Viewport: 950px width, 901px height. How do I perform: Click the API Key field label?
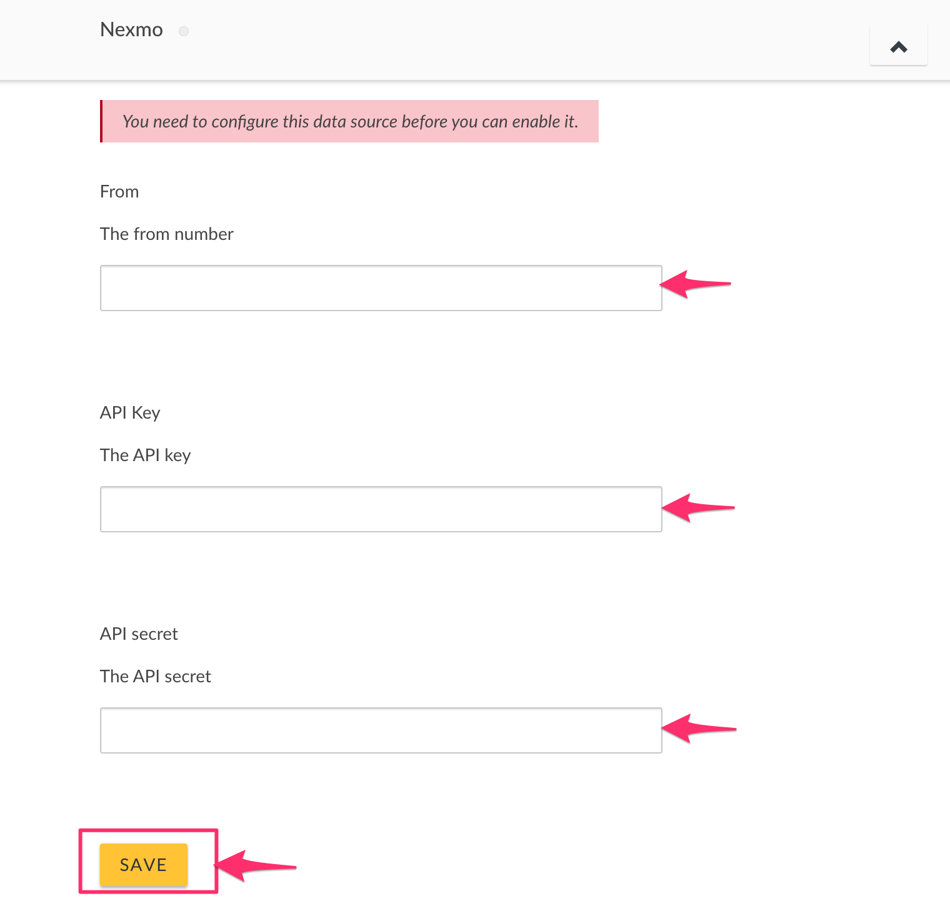click(130, 413)
